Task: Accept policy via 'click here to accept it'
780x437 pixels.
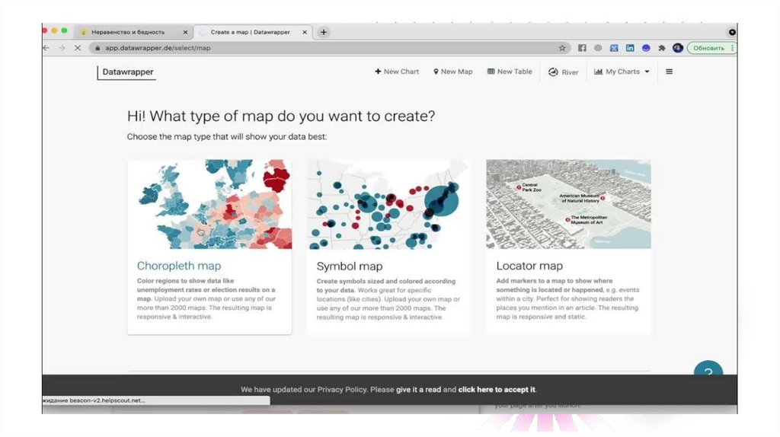Action: [x=497, y=389]
